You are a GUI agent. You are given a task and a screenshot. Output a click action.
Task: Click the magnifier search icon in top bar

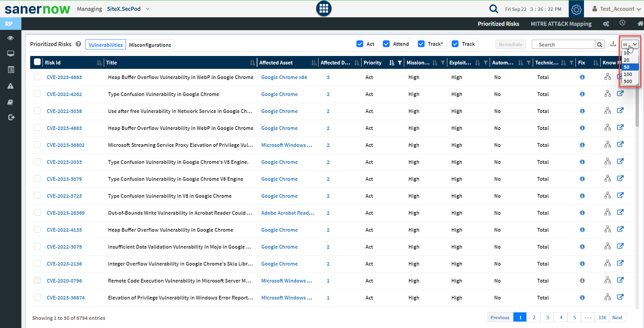[x=494, y=9]
